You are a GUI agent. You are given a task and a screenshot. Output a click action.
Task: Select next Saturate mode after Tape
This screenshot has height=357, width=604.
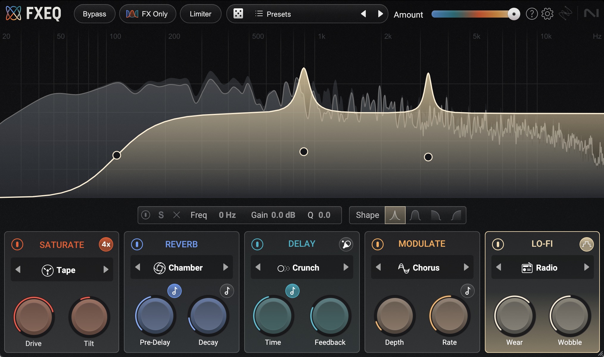106,270
